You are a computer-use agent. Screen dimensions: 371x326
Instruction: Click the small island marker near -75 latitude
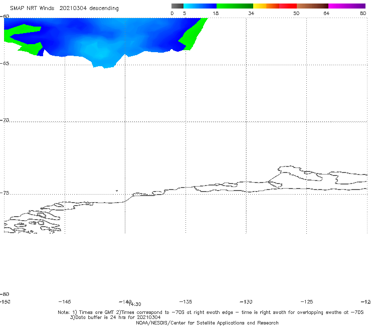coord(117,191)
